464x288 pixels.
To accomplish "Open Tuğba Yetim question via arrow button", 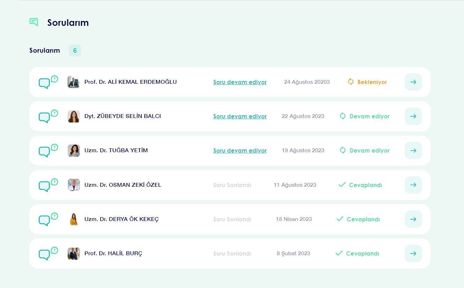I will (x=413, y=150).
